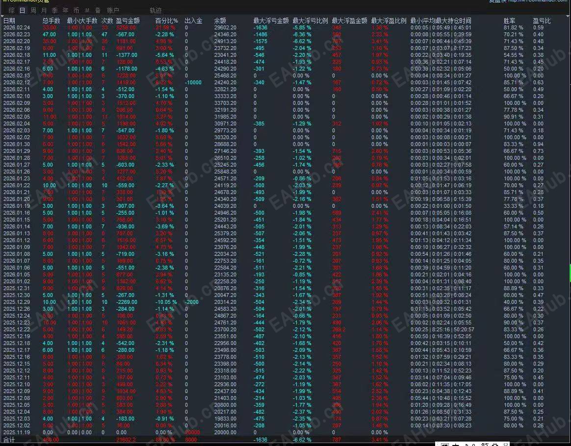The width and height of the screenshot is (571, 446).
Task: Select the 2026.01.19 date row
Action: (17, 206)
